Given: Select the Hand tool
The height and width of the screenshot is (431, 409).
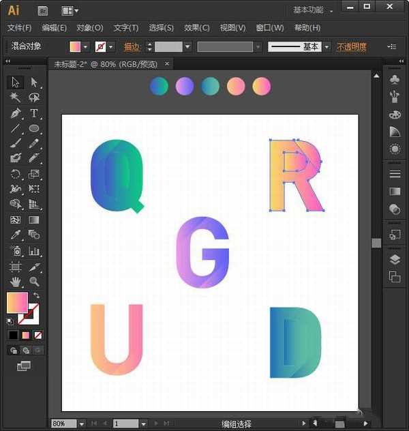Looking at the screenshot, I should 16,281.
